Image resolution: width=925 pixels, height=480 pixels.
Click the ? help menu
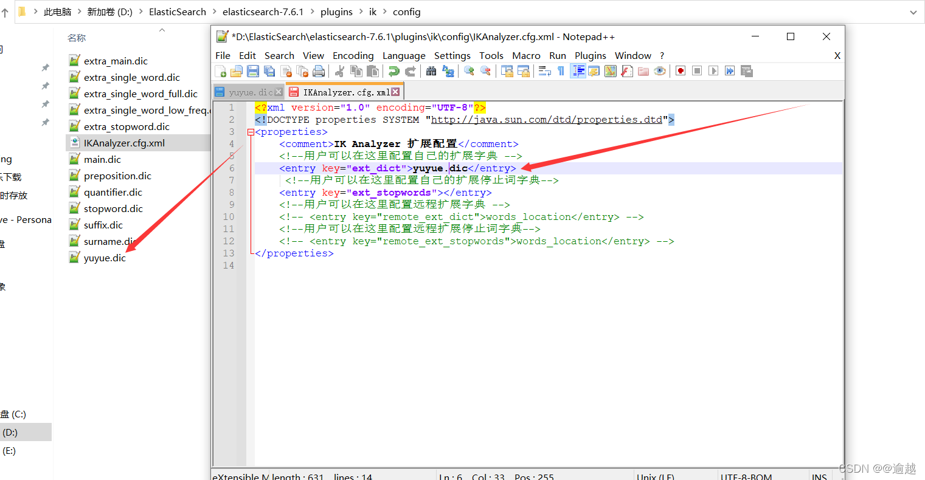(662, 55)
